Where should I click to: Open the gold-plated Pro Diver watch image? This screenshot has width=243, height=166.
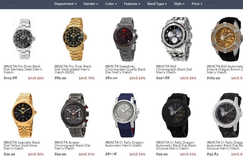(x=75, y=39)
